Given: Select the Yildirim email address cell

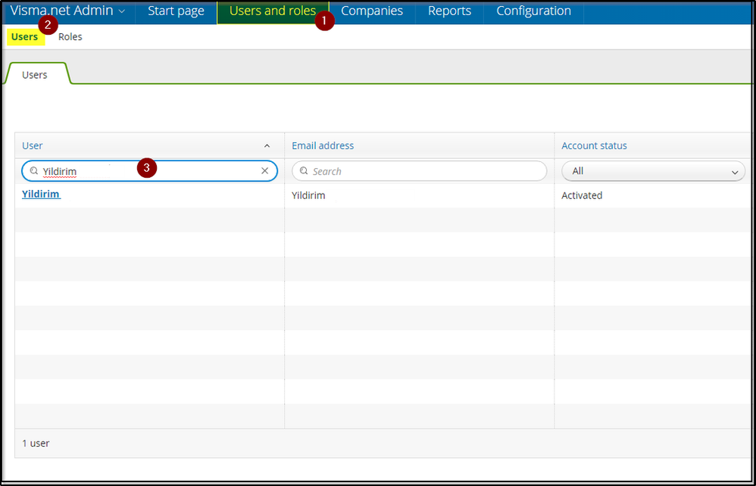Looking at the screenshot, I should (308, 195).
